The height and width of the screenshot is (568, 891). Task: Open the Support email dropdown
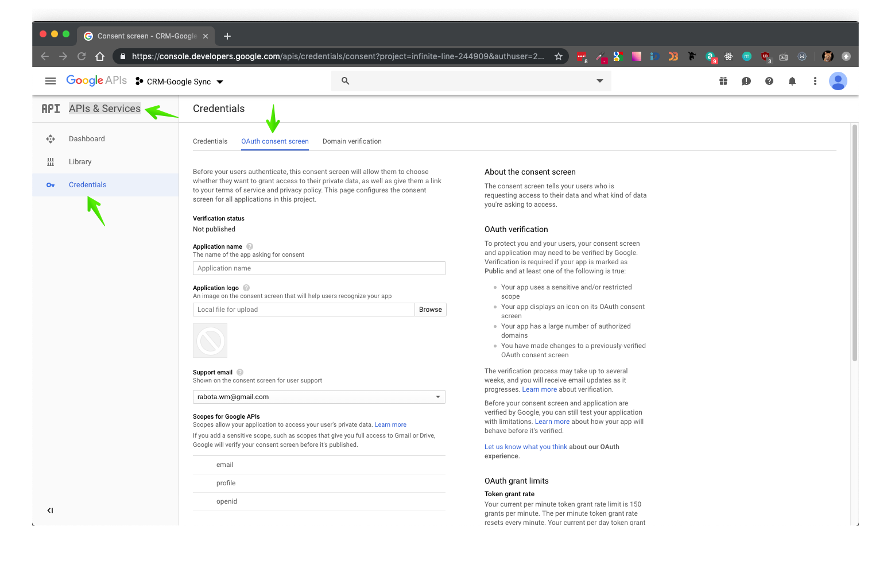coord(319,397)
